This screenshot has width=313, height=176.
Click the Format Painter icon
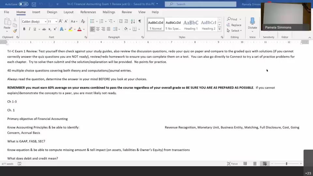click(x=15, y=31)
